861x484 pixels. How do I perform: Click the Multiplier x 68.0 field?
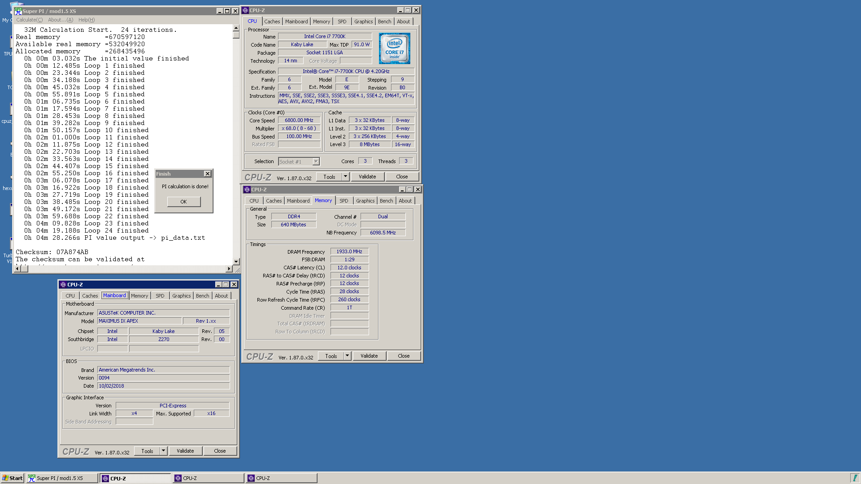299,128
